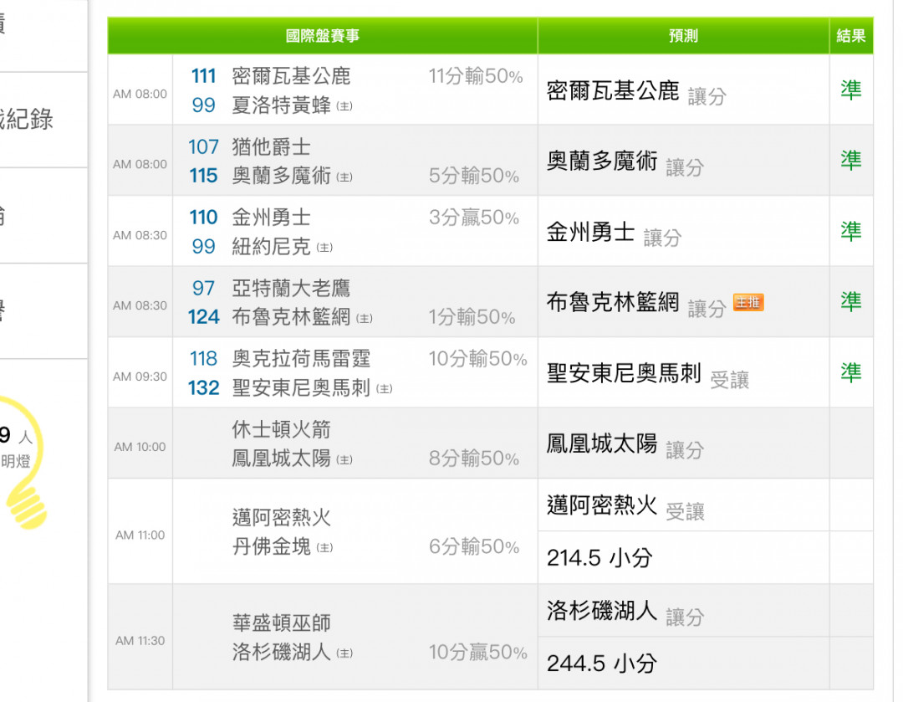Click score 124 for 布魯克林籃網
The height and width of the screenshot is (702, 903).
(203, 317)
